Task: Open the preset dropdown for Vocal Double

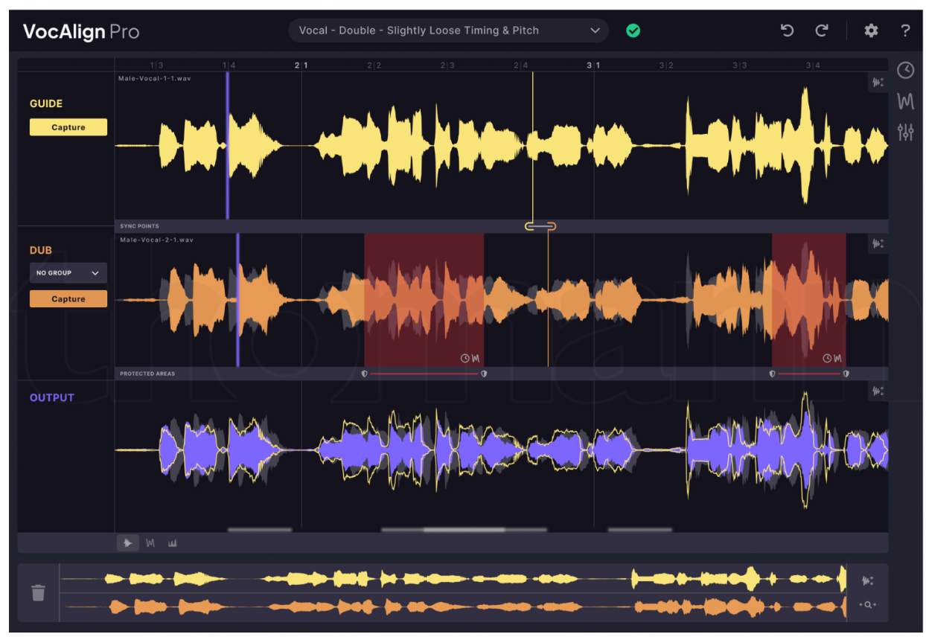Action: point(448,31)
